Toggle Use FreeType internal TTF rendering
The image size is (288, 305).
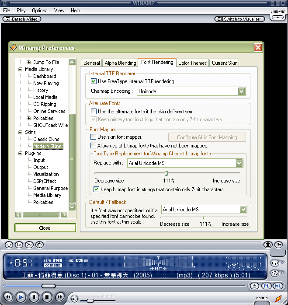(x=94, y=81)
